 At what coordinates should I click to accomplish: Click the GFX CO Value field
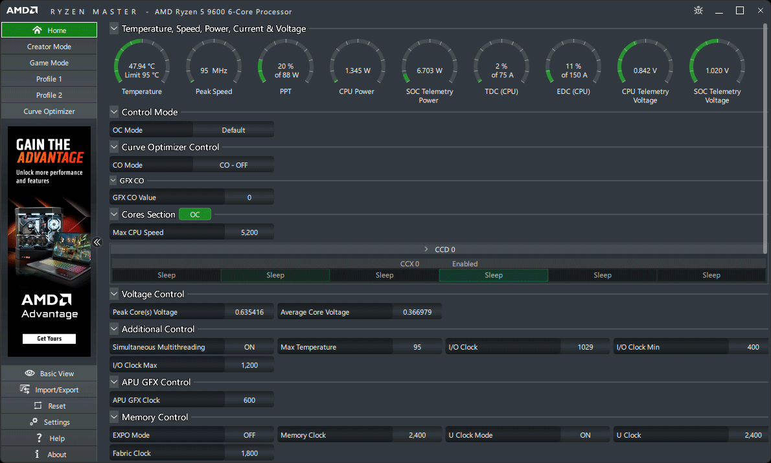249,197
